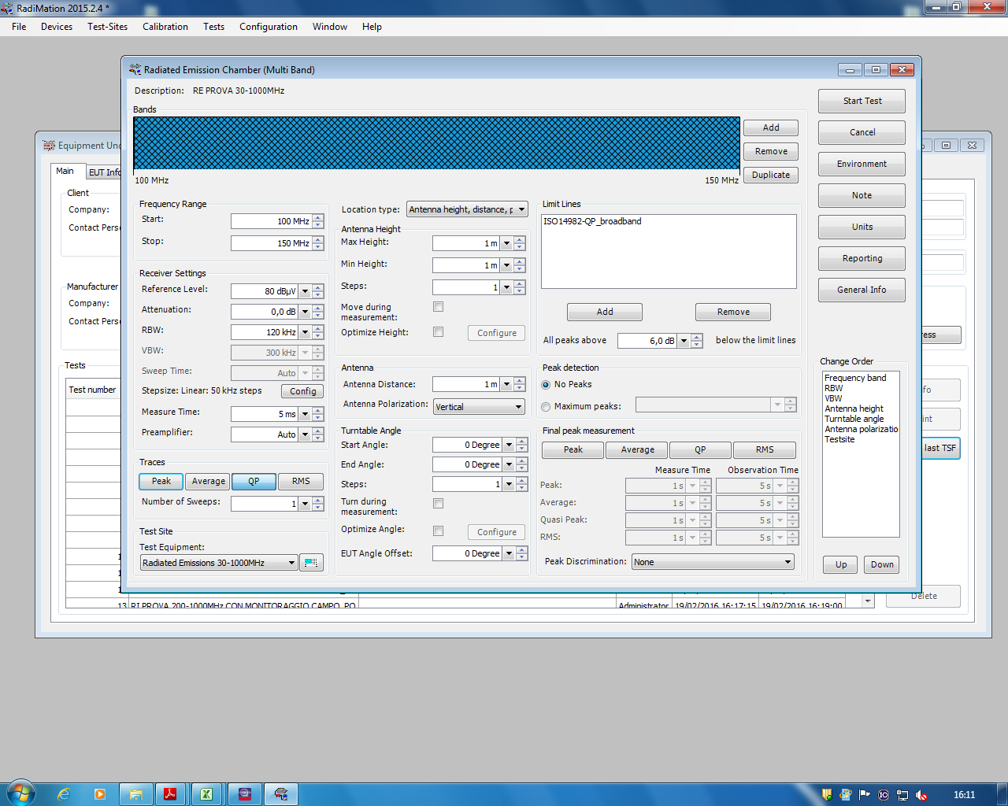Click Reporting button
Screen dimensions: 1008x806
click(x=862, y=258)
